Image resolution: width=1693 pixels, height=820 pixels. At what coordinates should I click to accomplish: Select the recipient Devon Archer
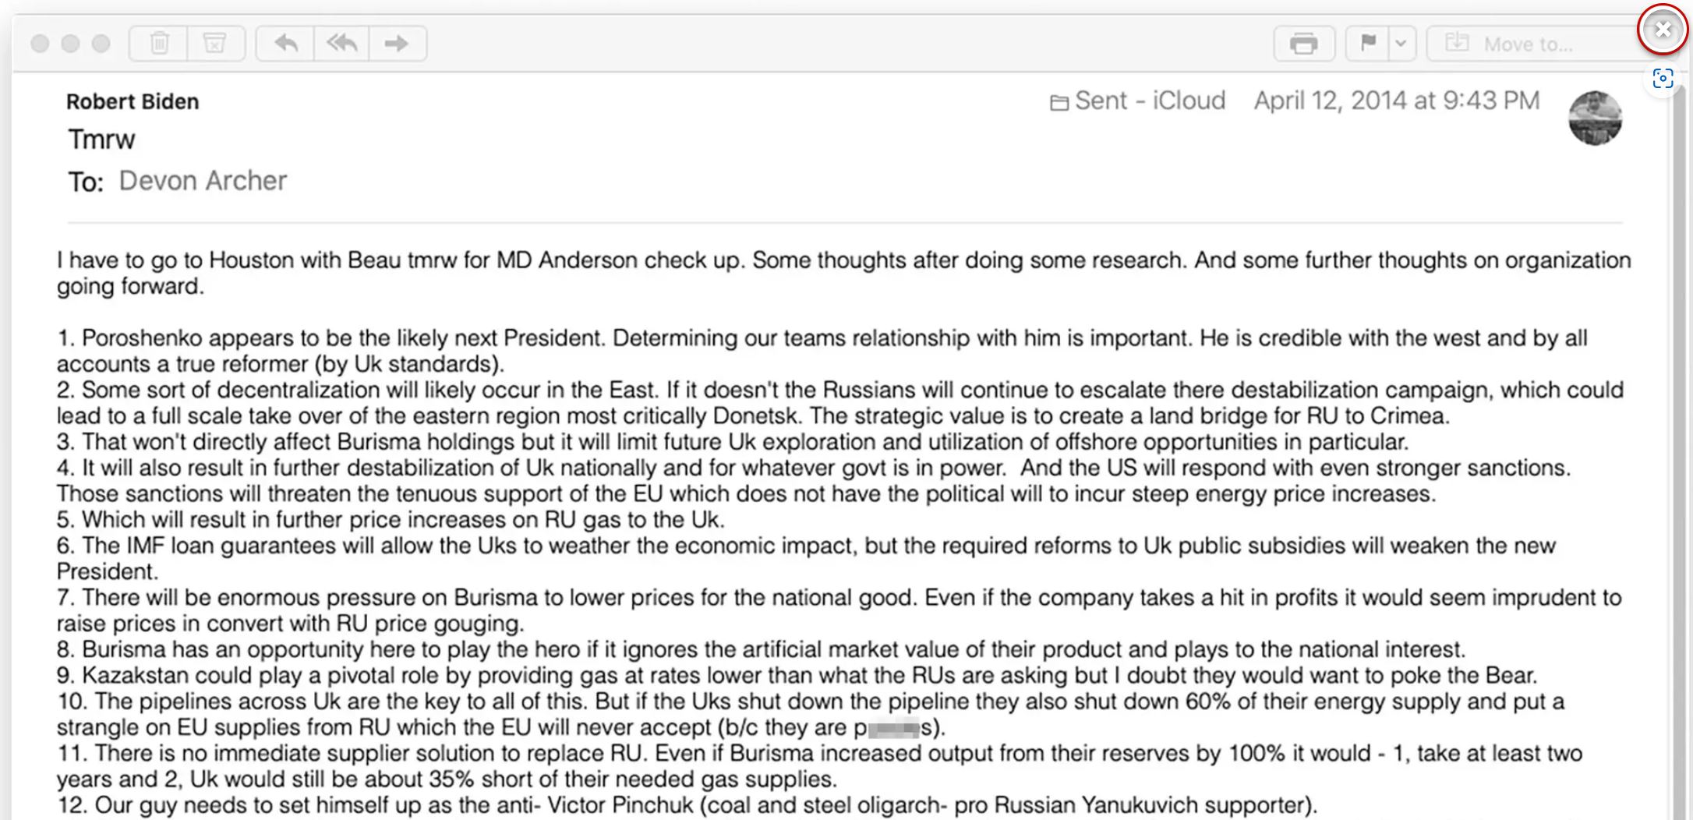tap(203, 181)
